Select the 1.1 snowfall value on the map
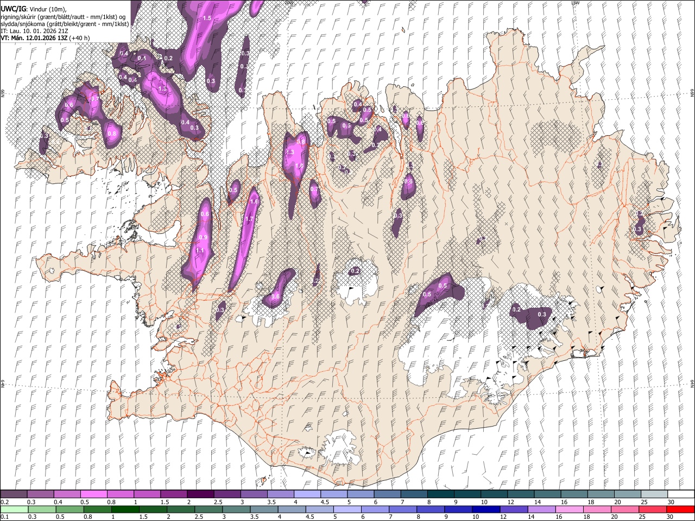Viewport: 695px width, 521px height. pyautogui.click(x=200, y=250)
